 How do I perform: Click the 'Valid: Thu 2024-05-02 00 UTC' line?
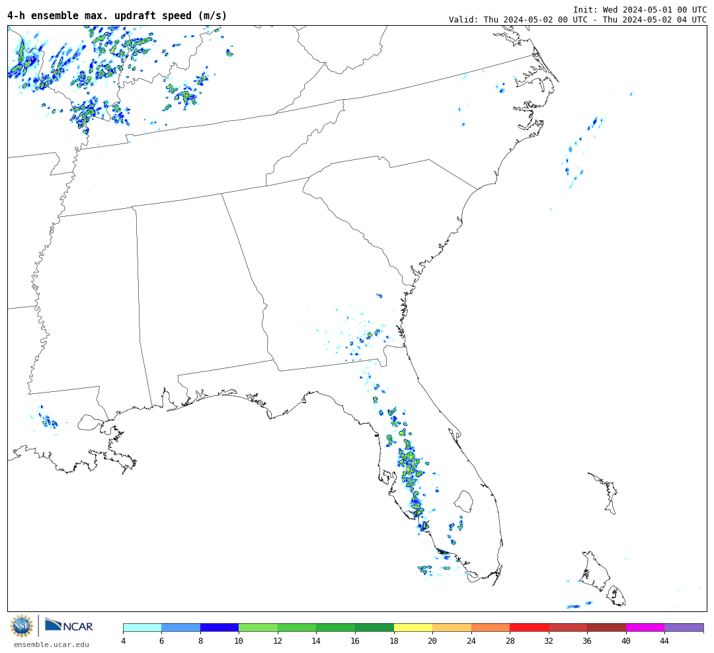[x=577, y=20]
